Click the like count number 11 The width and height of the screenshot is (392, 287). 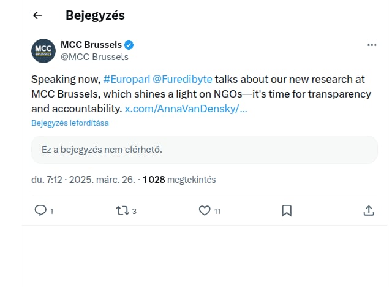217,212
